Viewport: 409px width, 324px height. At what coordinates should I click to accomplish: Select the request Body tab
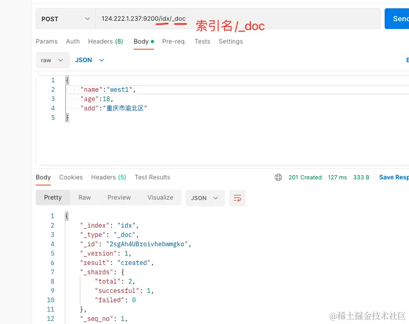(x=144, y=41)
